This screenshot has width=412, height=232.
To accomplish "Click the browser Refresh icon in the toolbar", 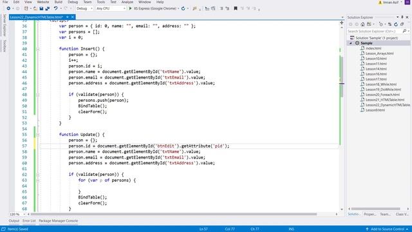I will click(183, 8).
